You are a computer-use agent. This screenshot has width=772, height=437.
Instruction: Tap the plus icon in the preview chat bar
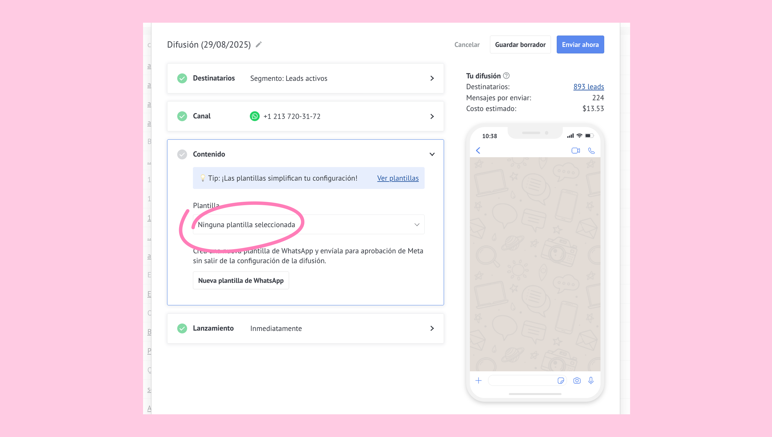[x=479, y=381]
